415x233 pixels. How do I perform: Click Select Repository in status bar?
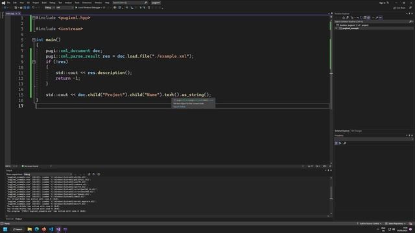click(x=395, y=224)
